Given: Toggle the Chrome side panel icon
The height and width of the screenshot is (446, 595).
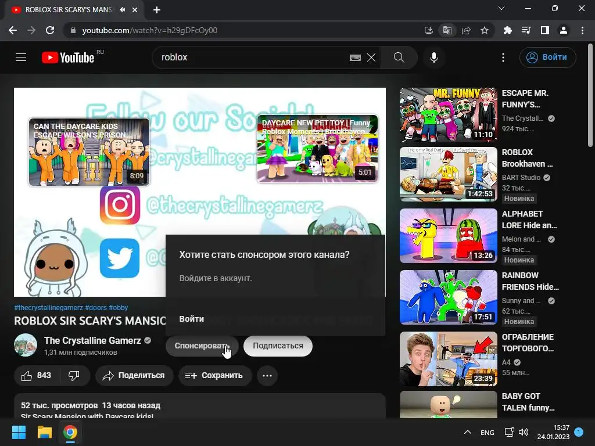Looking at the screenshot, I should 545,30.
